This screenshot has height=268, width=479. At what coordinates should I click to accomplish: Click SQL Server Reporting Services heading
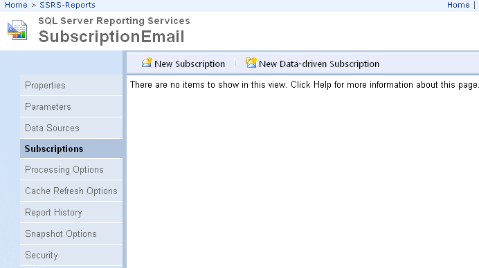pyautogui.click(x=114, y=21)
